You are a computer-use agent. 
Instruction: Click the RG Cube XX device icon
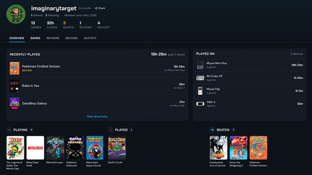(x=200, y=78)
